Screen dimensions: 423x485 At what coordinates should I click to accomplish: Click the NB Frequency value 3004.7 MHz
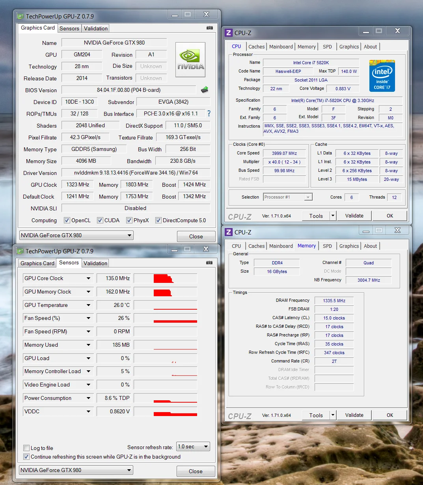[369, 280]
